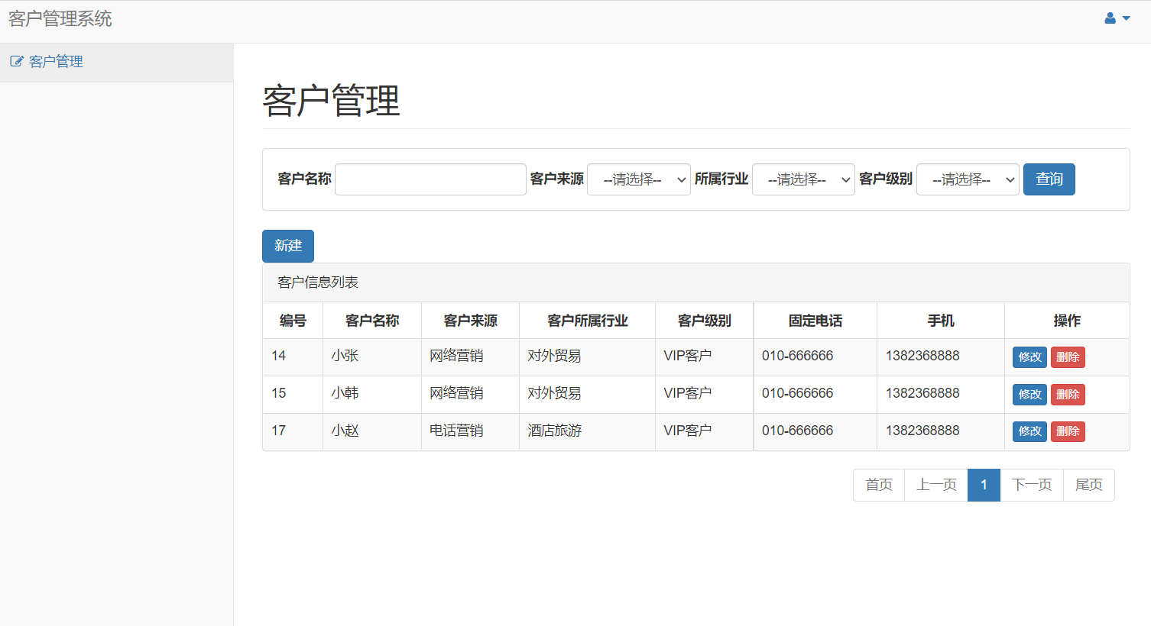
Task: Expand the 客户级别 dropdown
Action: pos(968,179)
